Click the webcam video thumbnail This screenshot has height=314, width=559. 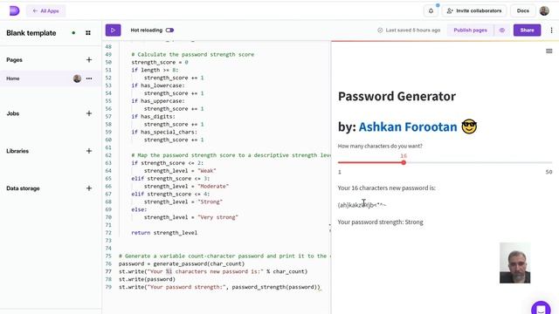(x=514, y=263)
